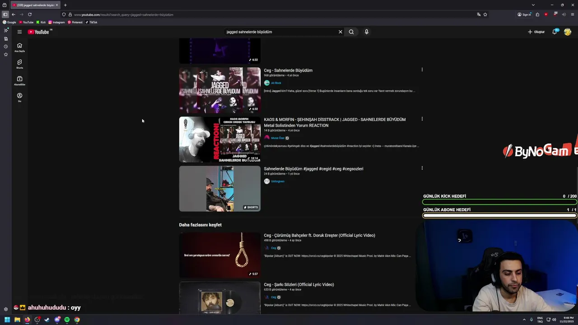
Task: Click the Oluştur create button
Action: click(x=536, y=32)
